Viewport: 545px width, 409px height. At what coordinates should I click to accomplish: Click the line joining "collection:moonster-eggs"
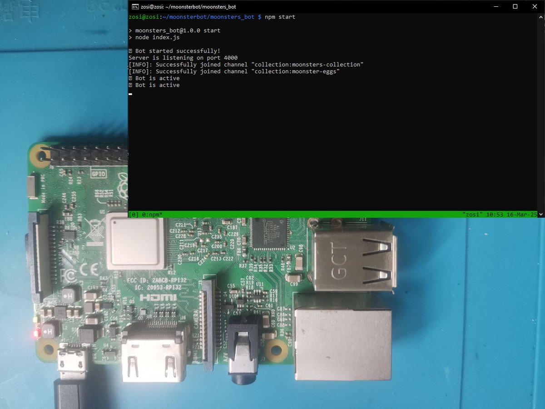234,71
